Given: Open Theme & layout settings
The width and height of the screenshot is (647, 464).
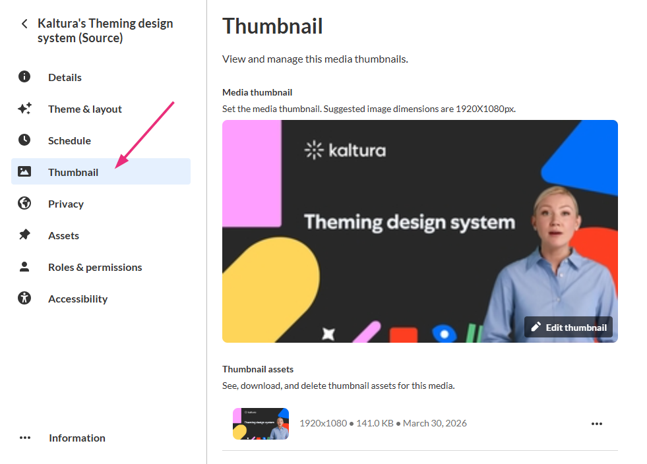Looking at the screenshot, I should [x=101, y=109].
